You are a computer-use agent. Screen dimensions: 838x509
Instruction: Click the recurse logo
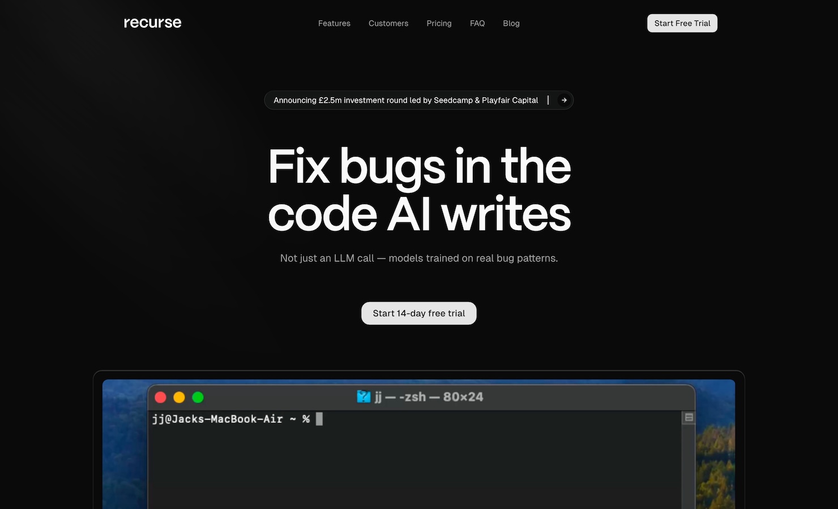pos(152,23)
